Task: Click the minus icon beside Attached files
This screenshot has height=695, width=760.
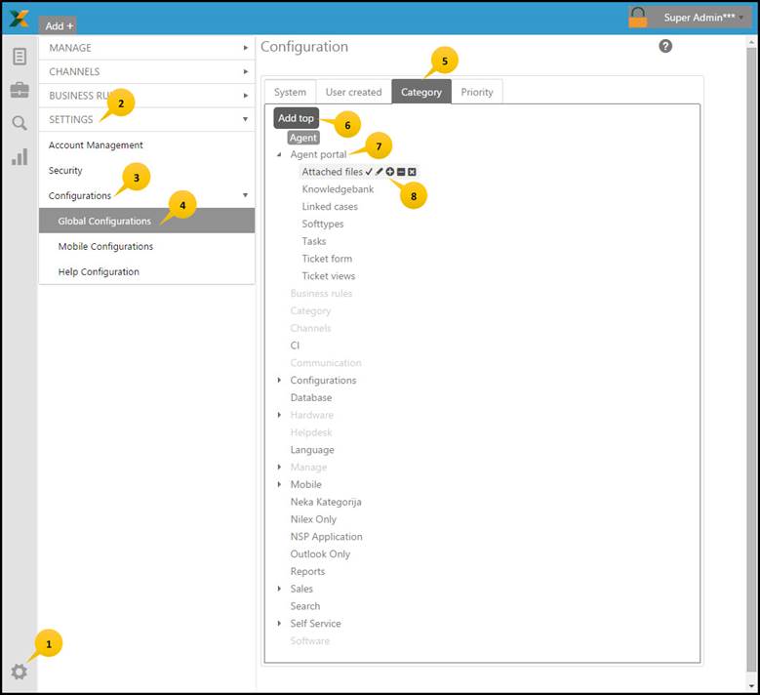Action: click(401, 172)
